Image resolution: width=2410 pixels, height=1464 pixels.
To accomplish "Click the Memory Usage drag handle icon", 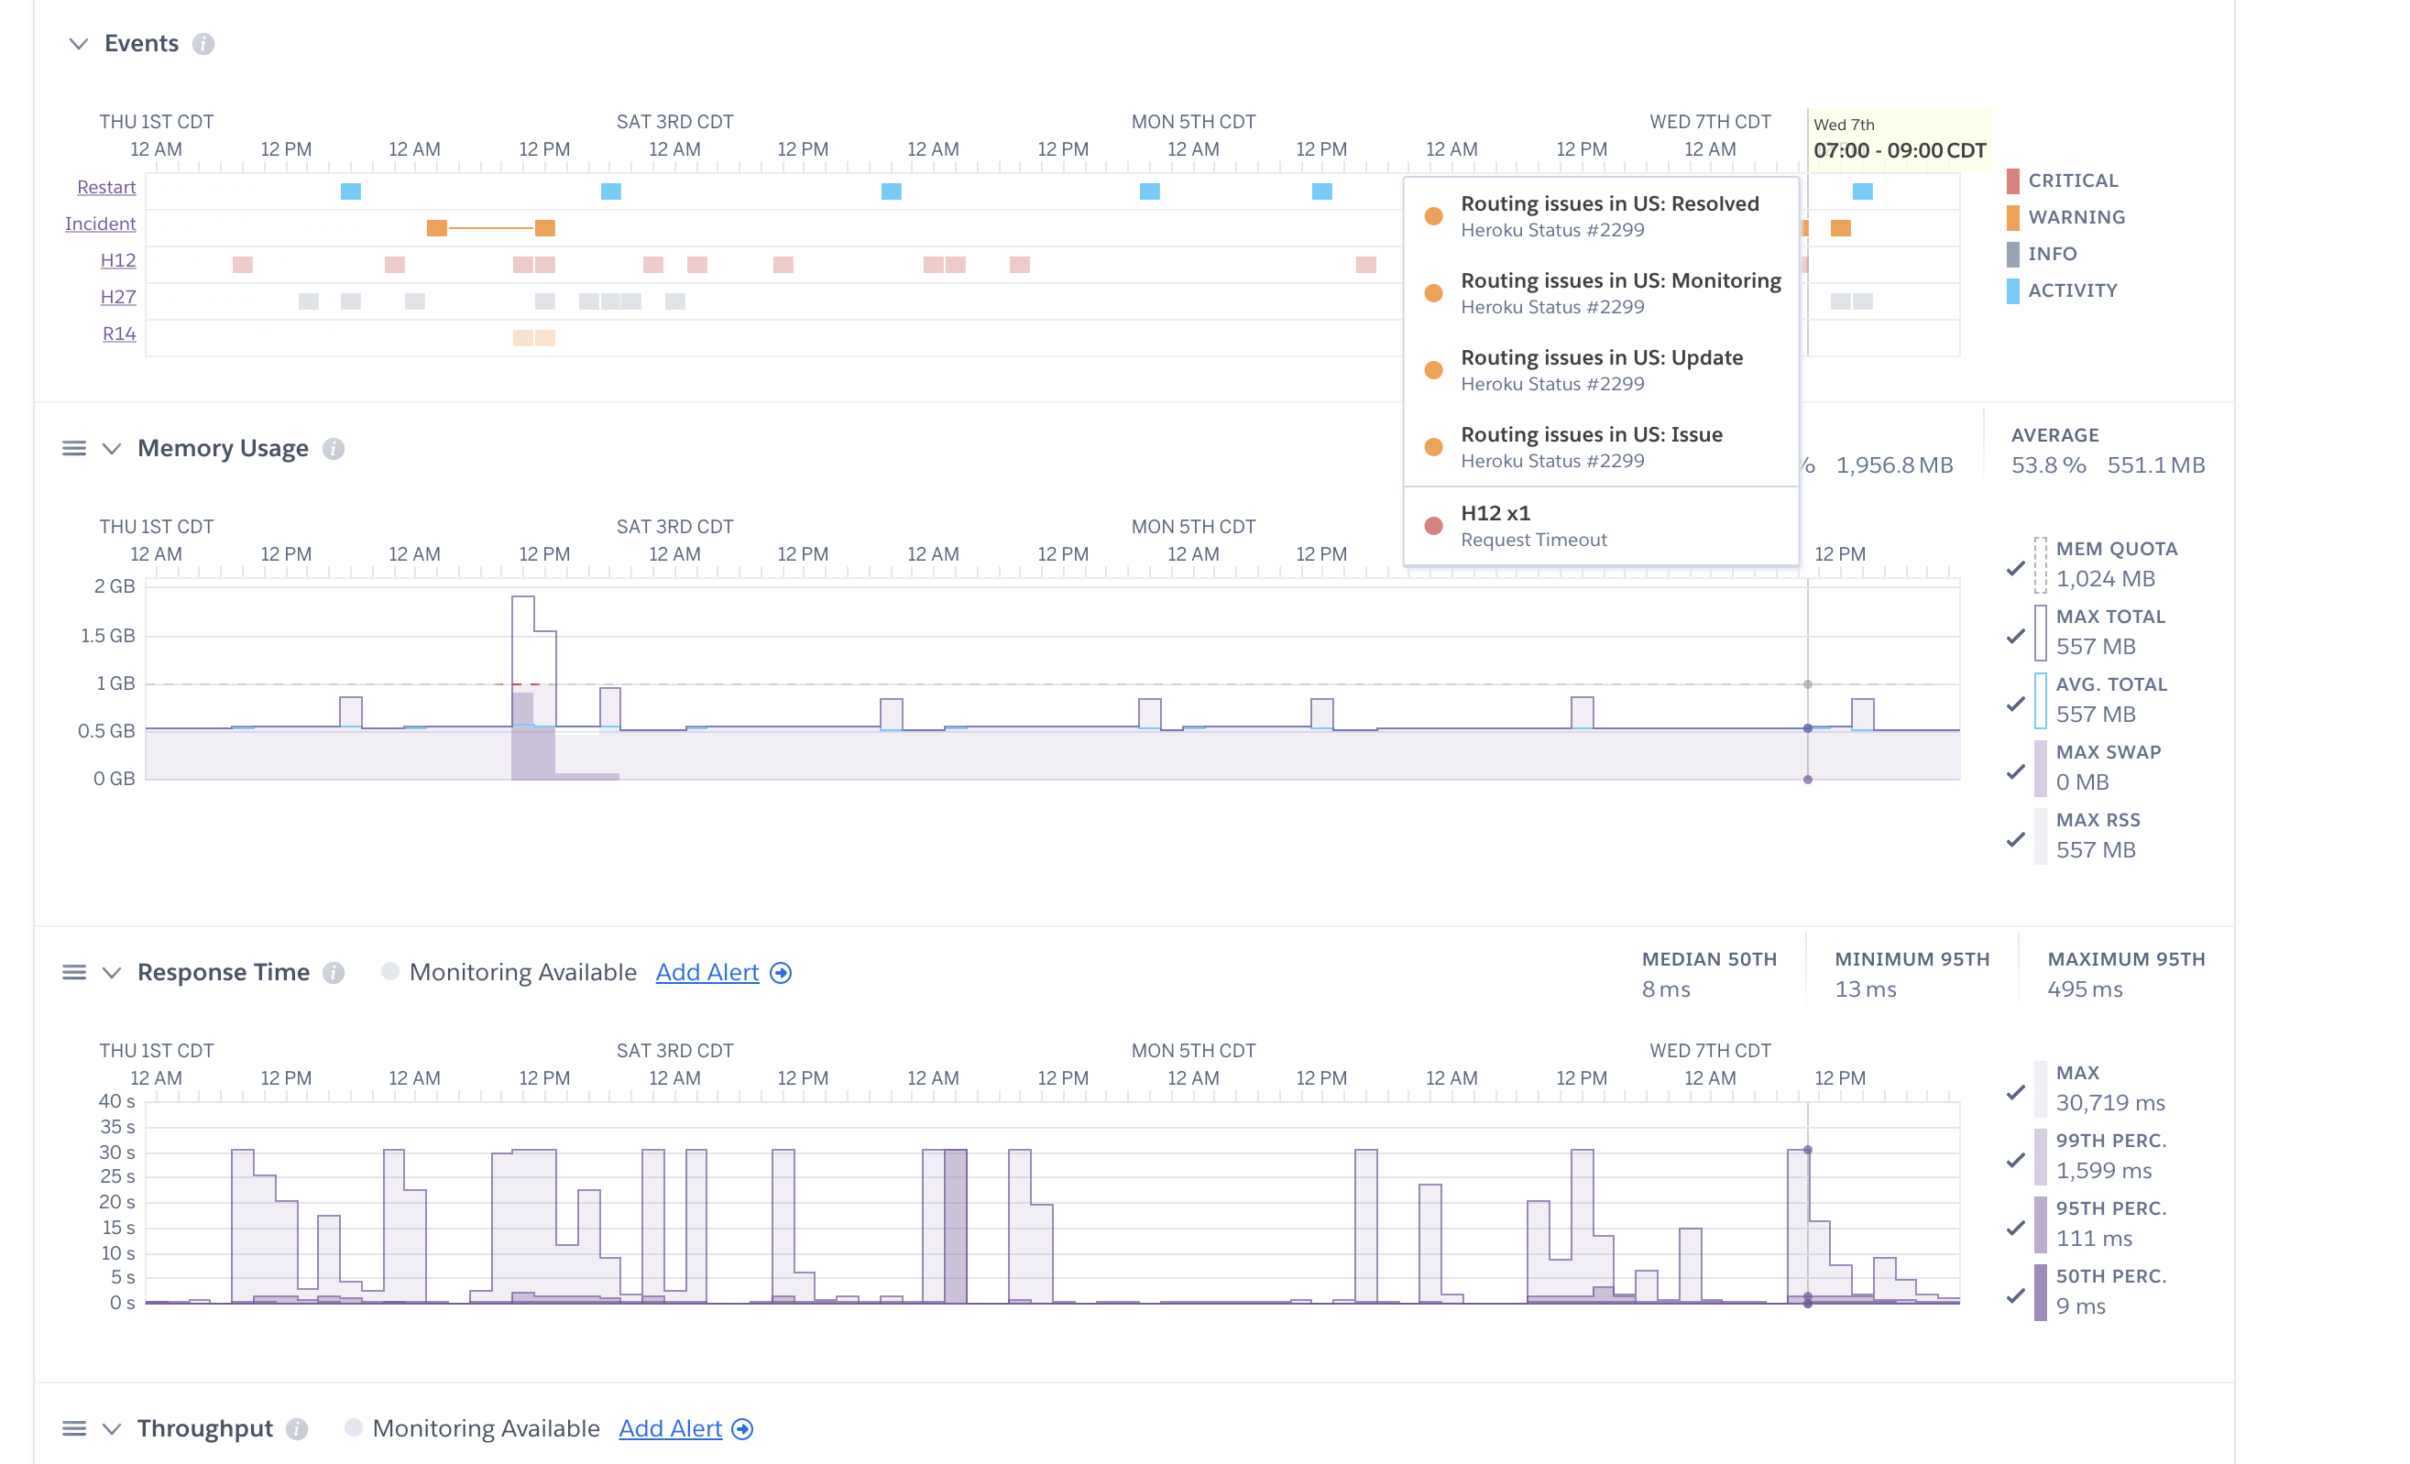I will 74,449.
